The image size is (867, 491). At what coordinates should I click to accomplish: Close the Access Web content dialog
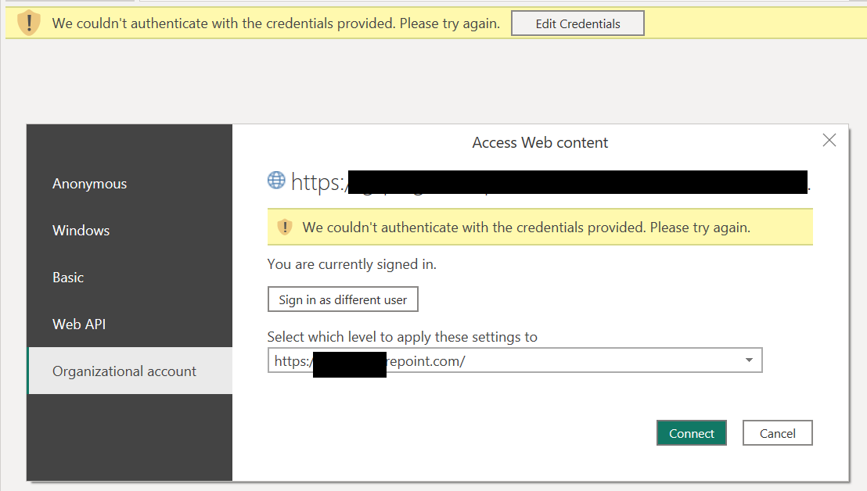tap(829, 140)
